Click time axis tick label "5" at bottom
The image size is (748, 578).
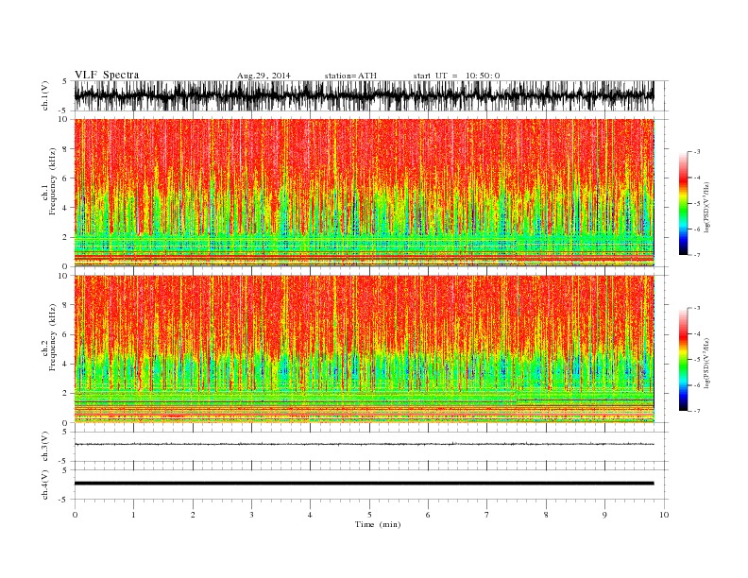[x=369, y=515]
